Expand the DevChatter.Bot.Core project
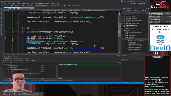171x96 pixels. point(123,17)
